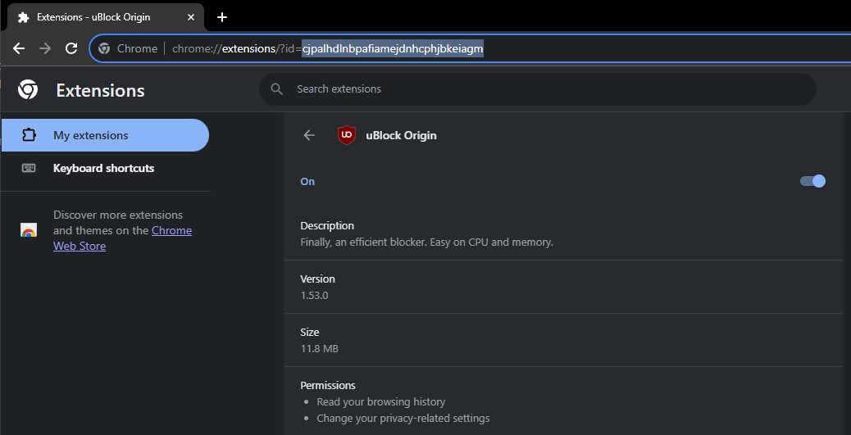Close the Extensions - uBlock Origin tab
851x435 pixels.
[190, 17]
